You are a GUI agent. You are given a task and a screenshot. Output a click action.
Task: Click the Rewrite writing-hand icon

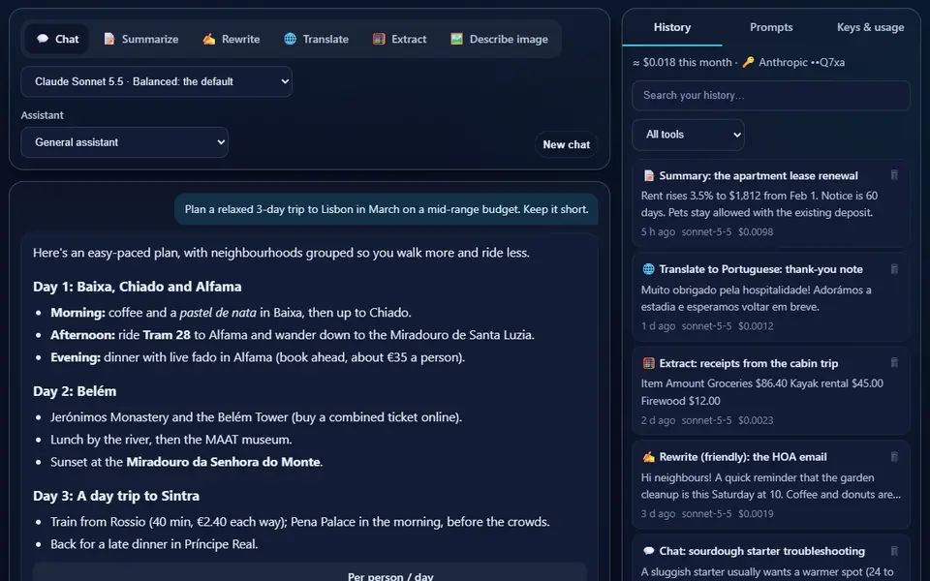click(209, 39)
